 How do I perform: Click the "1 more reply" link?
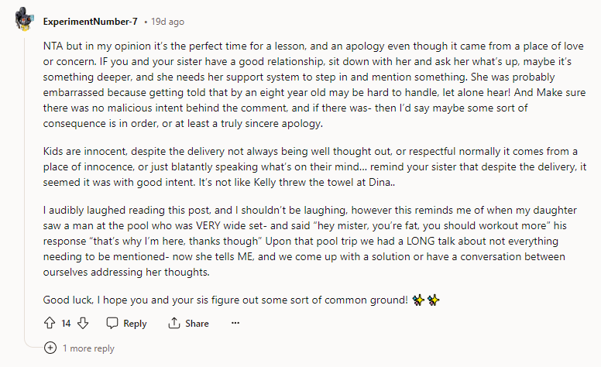pyautogui.click(x=88, y=348)
